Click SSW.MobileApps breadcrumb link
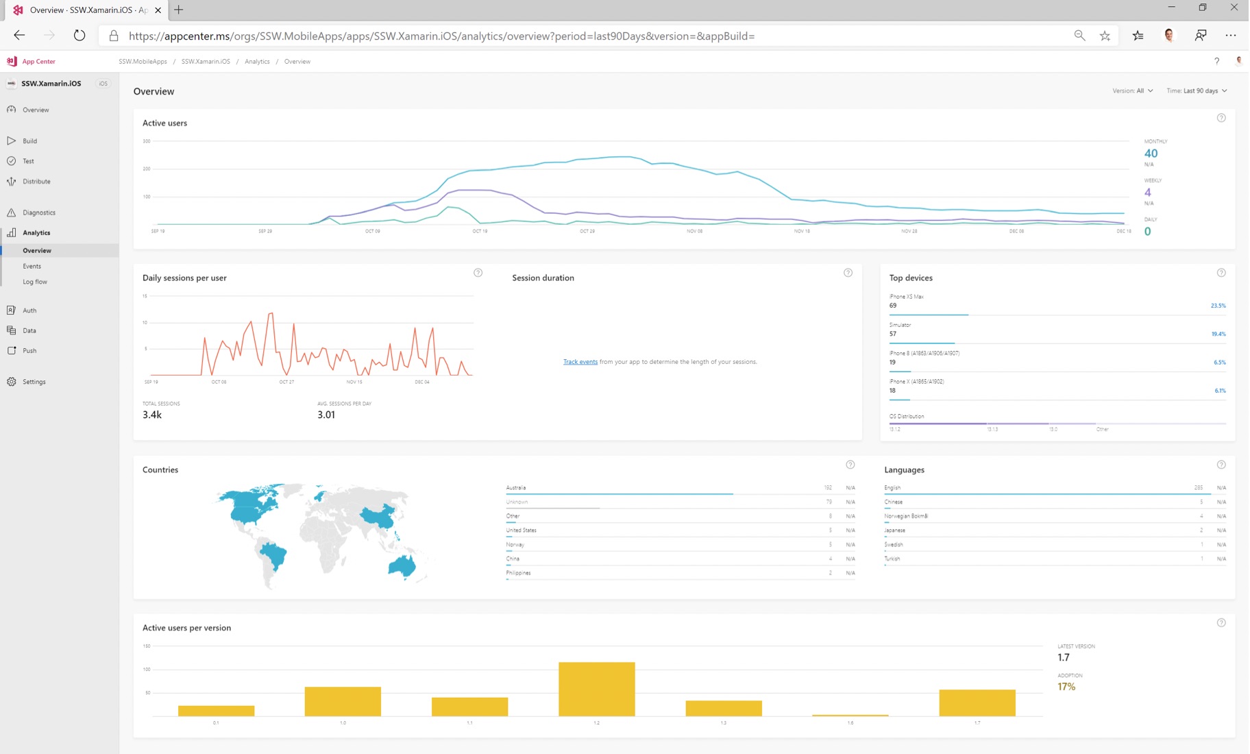The width and height of the screenshot is (1250, 754). coord(143,62)
